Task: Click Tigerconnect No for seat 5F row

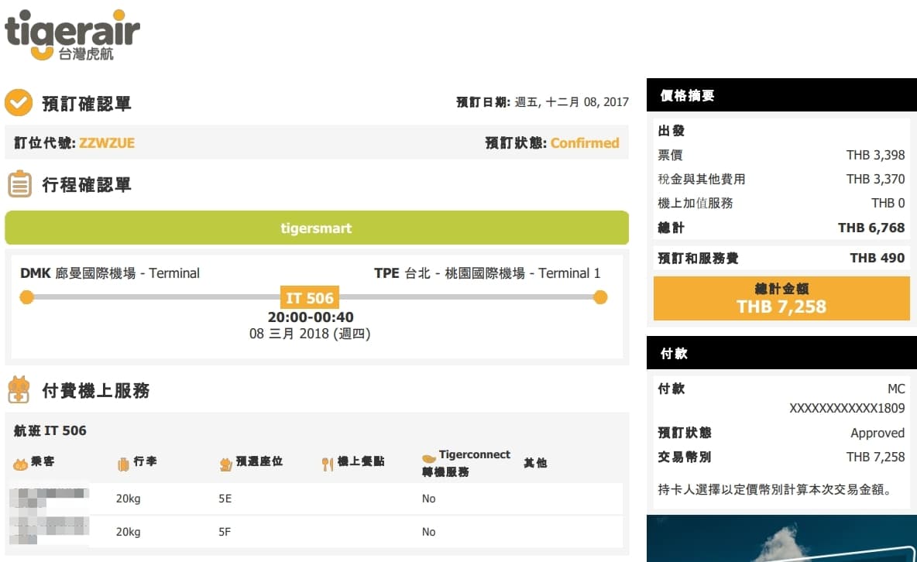Action: (x=428, y=532)
